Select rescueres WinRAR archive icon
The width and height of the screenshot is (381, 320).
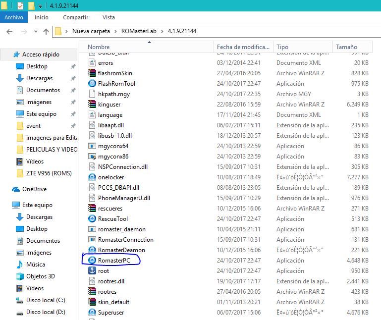pyautogui.click(x=92, y=209)
